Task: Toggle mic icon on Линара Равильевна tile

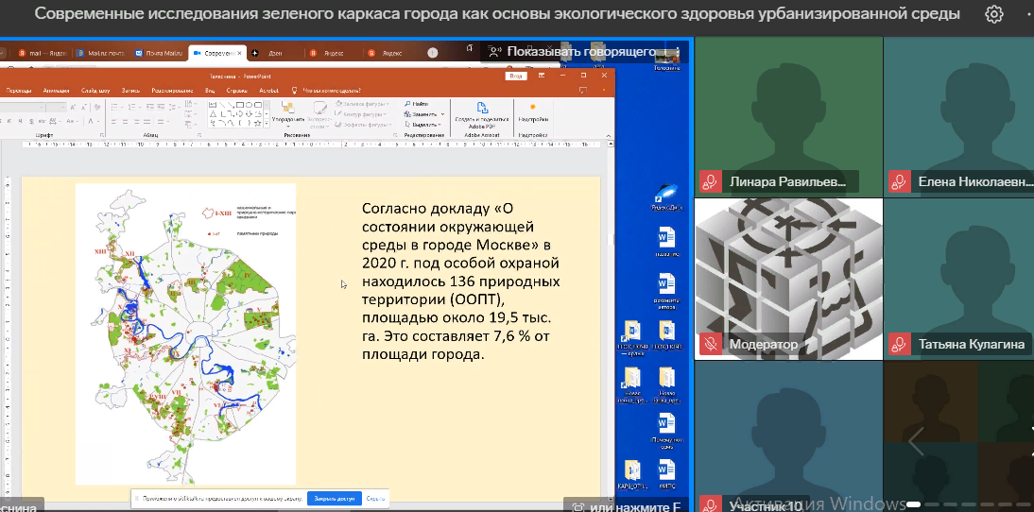Action: [x=710, y=182]
